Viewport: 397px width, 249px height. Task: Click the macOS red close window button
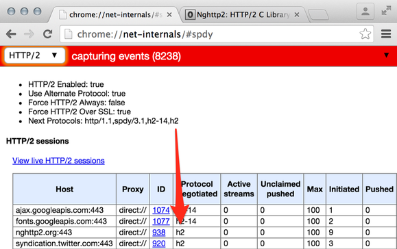click(11, 12)
